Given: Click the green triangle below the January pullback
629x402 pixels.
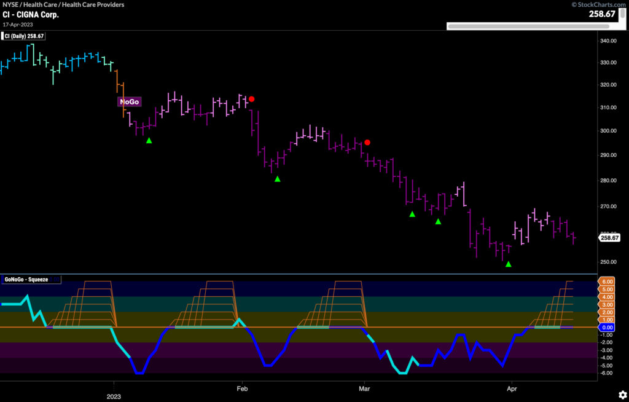Looking at the screenshot, I should [148, 140].
